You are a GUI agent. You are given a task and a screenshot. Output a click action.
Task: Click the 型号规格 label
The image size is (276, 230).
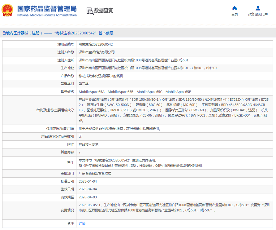67,92
